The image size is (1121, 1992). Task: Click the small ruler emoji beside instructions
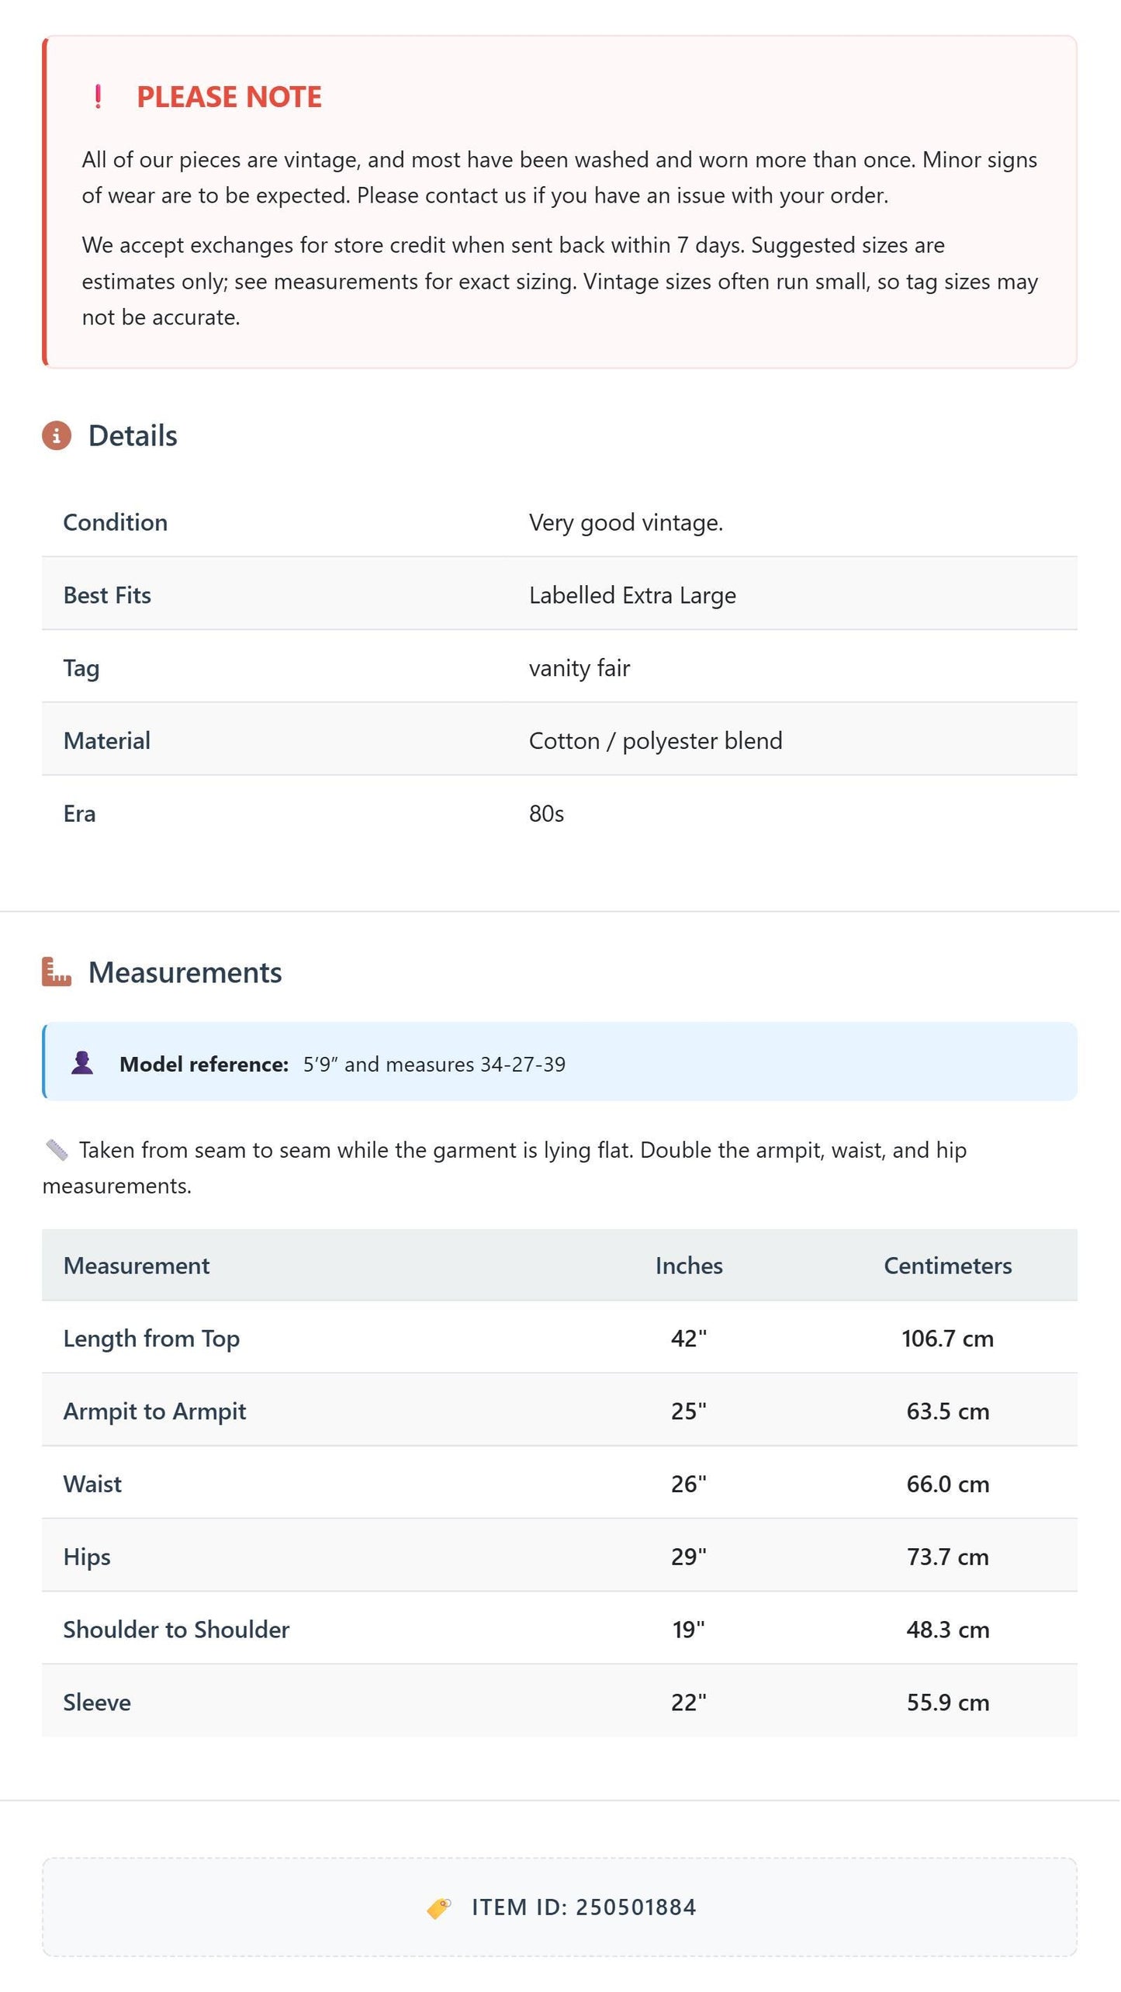click(57, 1150)
